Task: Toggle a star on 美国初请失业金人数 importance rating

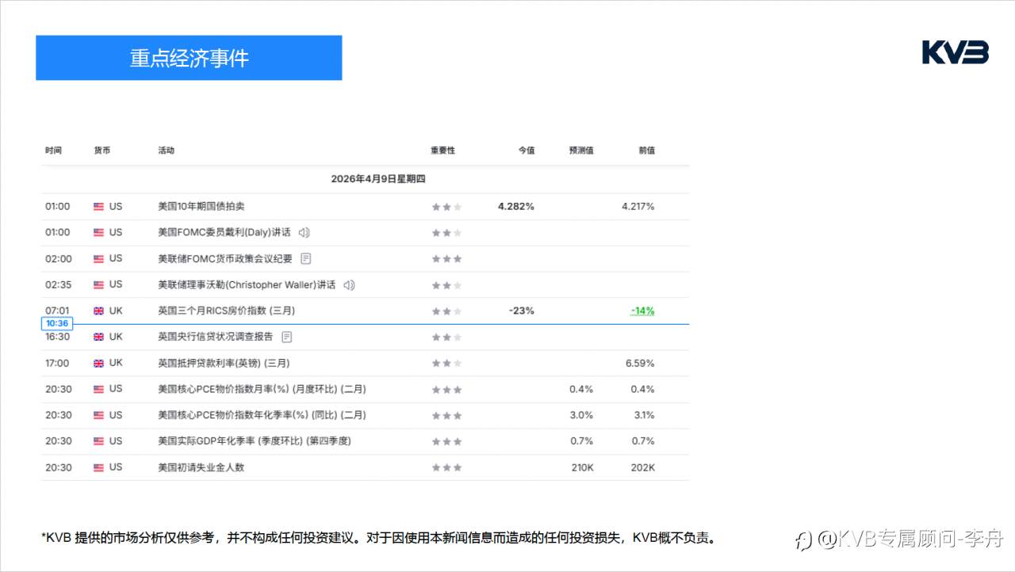Action: (x=446, y=467)
